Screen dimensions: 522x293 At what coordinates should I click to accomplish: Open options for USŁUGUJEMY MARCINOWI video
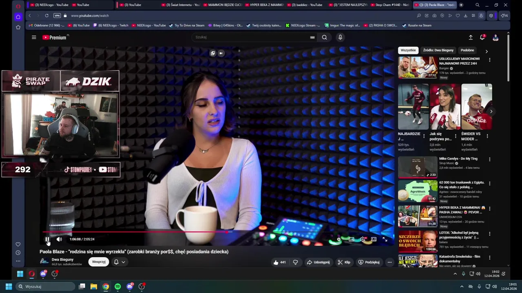click(489, 60)
